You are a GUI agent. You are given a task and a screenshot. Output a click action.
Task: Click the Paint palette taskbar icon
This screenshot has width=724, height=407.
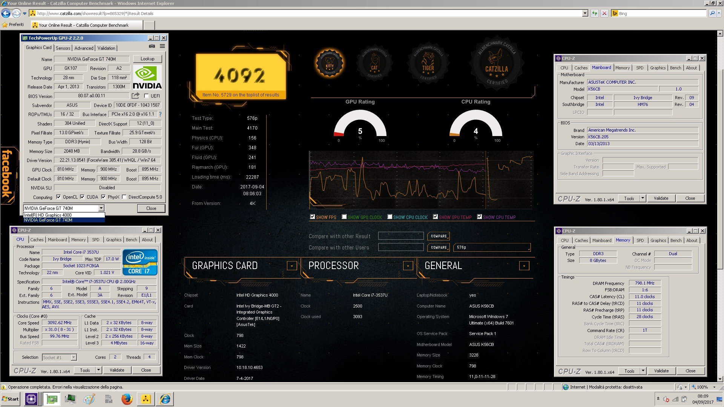point(89,399)
